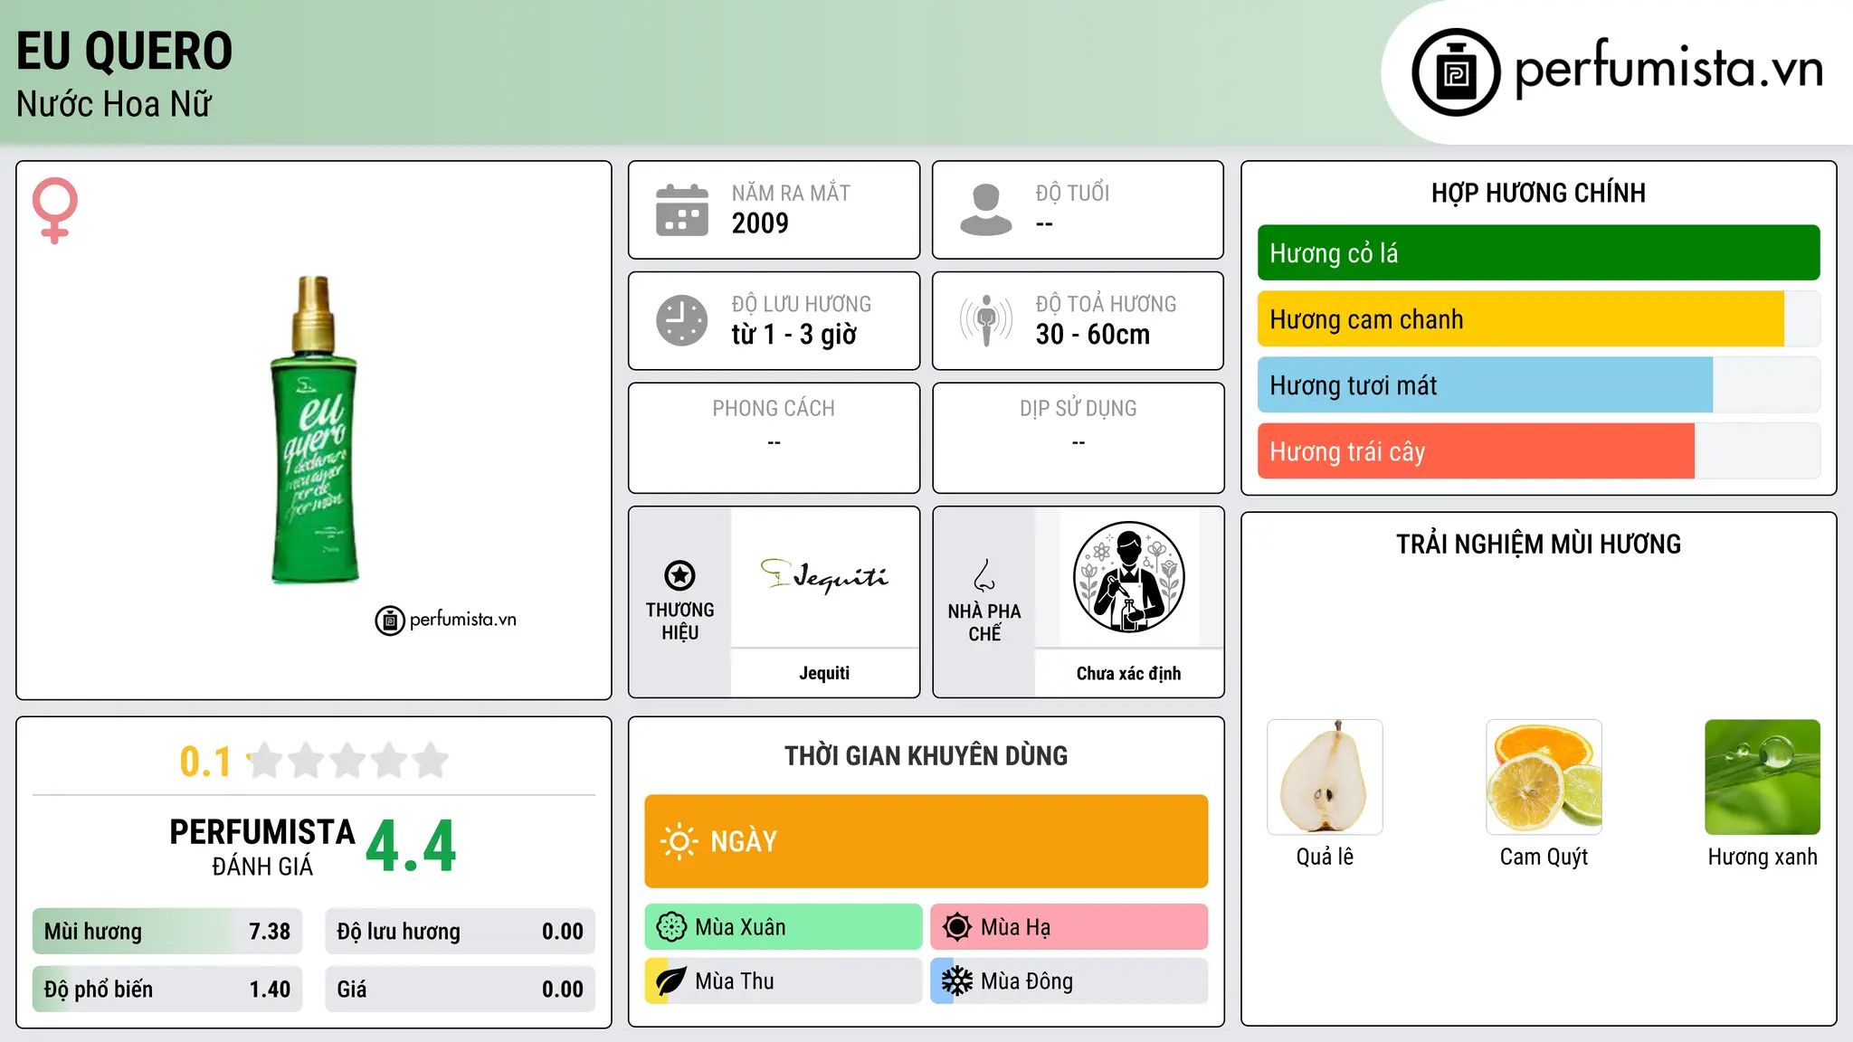The image size is (1853, 1042).
Task: Click the Jequiti brand logo
Action: [x=824, y=575]
